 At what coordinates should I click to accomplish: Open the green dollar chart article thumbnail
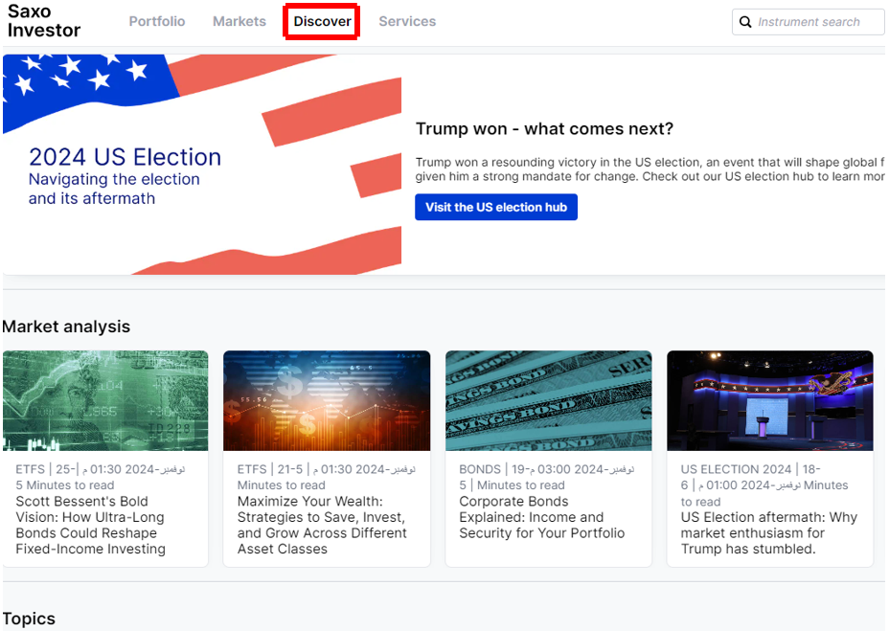(x=105, y=401)
